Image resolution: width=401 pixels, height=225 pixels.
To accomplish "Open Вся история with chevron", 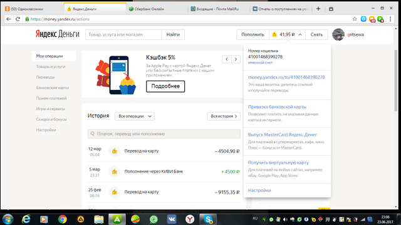I will point(224,116).
